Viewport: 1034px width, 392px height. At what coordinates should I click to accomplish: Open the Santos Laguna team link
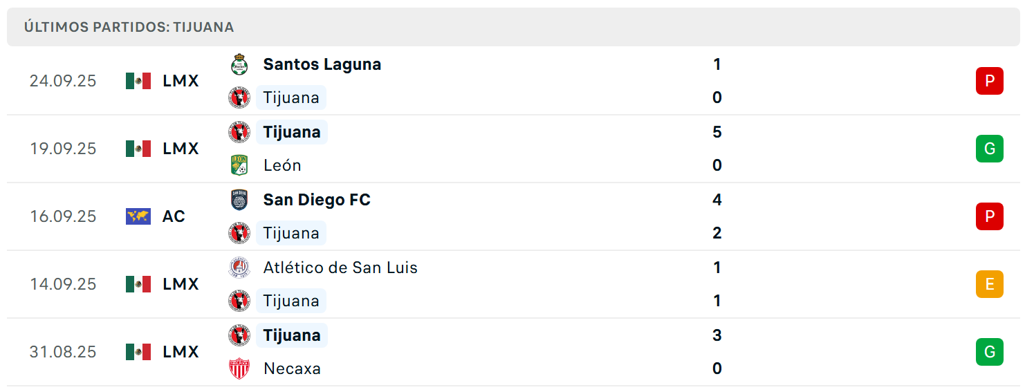coord(322,64)
